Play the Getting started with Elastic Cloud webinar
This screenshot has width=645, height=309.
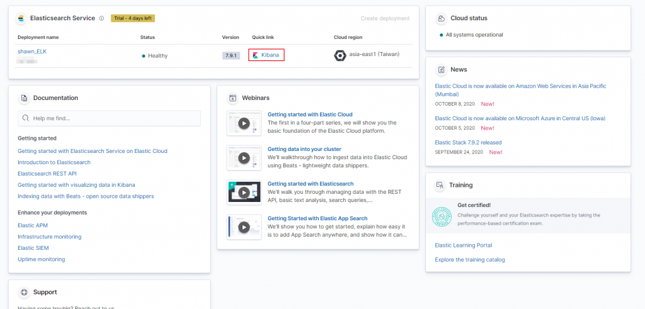tap(244, 123)
